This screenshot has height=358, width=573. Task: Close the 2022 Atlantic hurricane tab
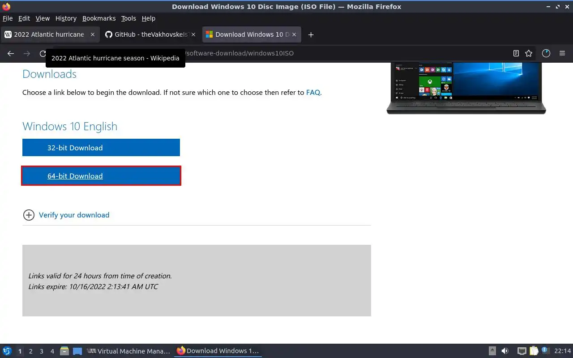(93, 34)
